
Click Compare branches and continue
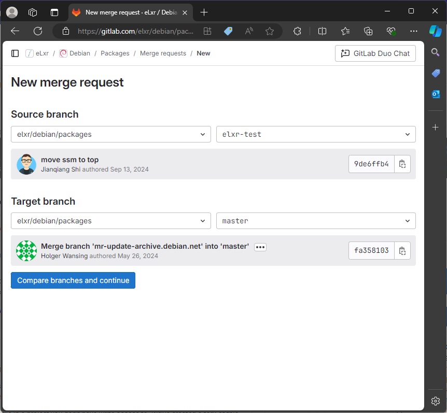pos(73,280)
